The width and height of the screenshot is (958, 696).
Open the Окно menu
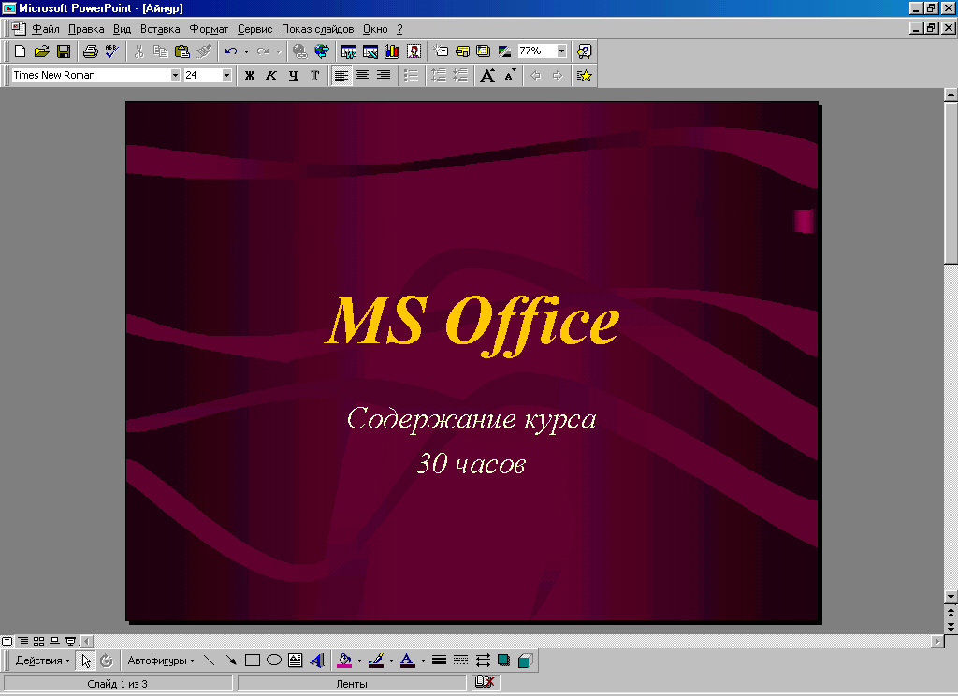375,29
